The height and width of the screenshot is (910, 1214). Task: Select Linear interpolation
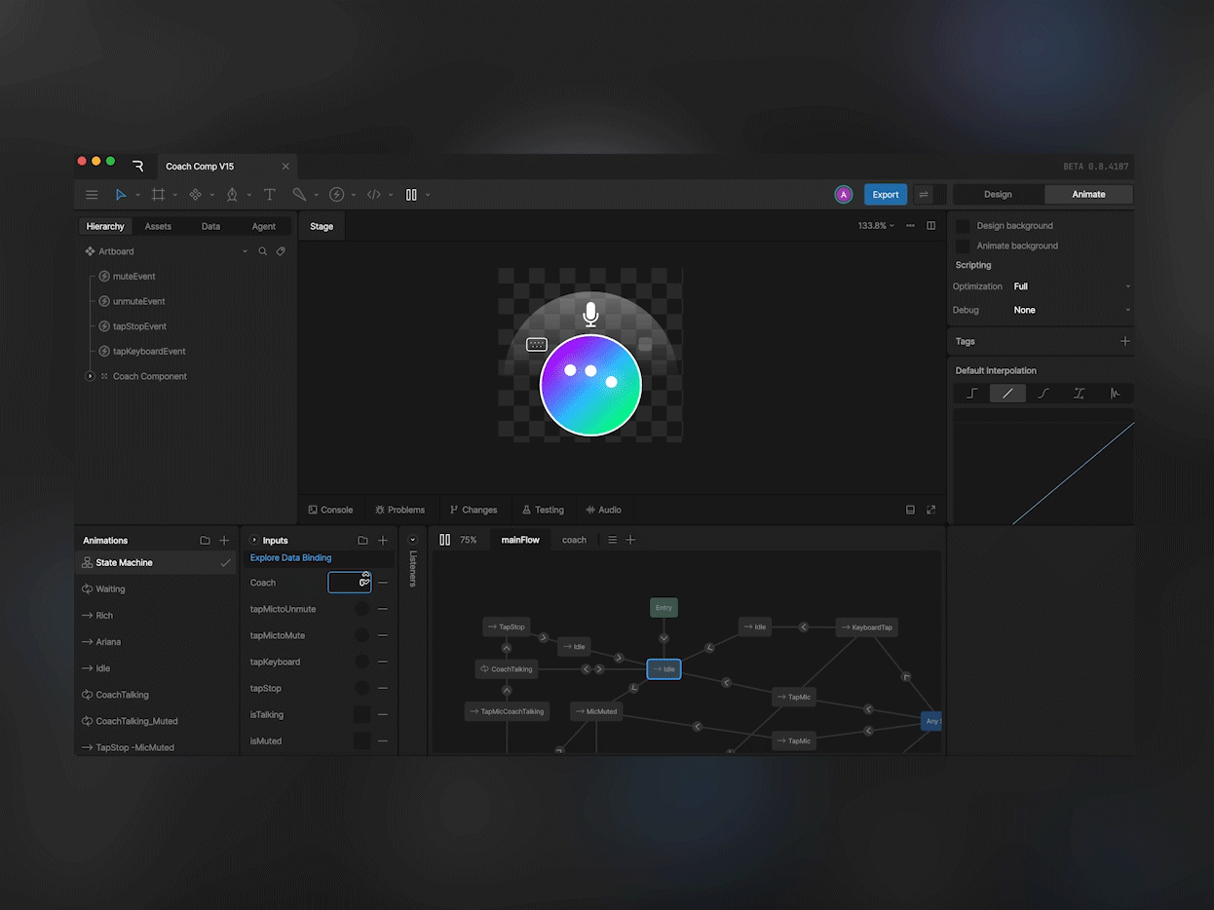1007,394
